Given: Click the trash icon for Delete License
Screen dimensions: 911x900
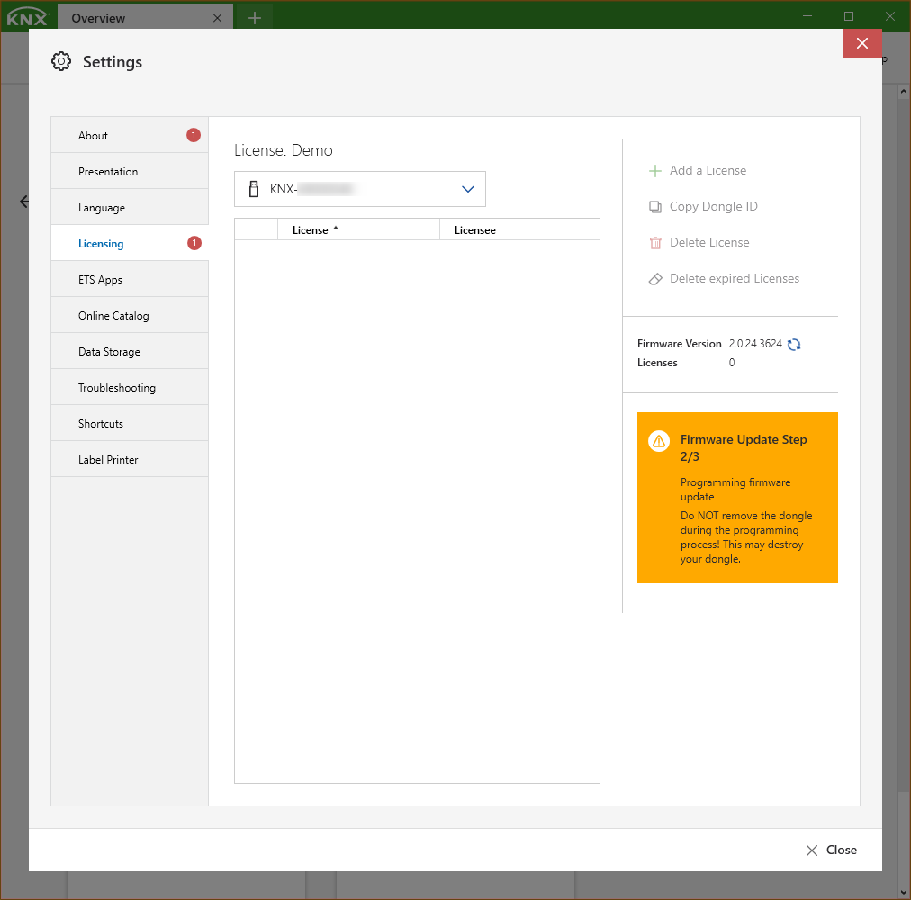Looking at the screenshot, I should [x=654, y=243].
